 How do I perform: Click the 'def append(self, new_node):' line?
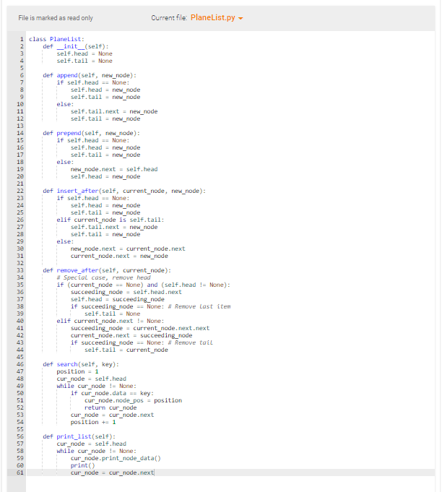tap(90, 75)
